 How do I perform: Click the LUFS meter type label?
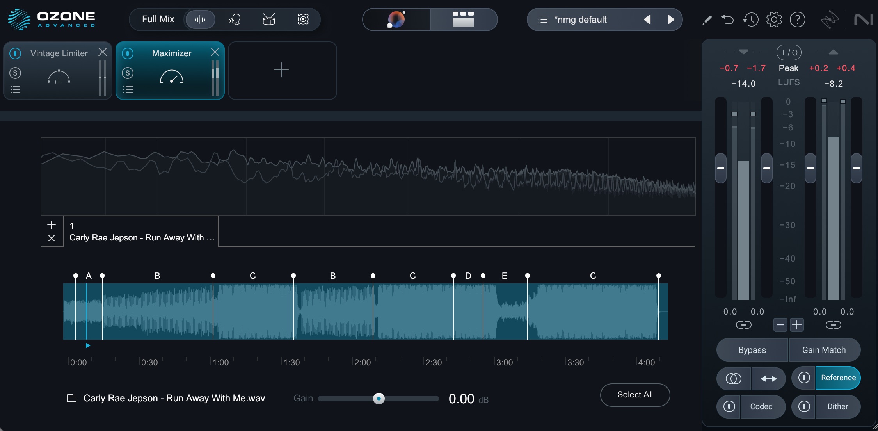[x=789, y=82]
